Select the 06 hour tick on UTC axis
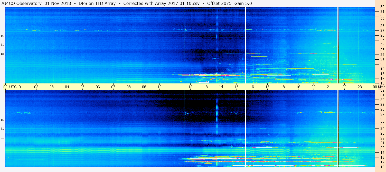The width and height of the screenshot is (386, 172). [x=98, y=87]
